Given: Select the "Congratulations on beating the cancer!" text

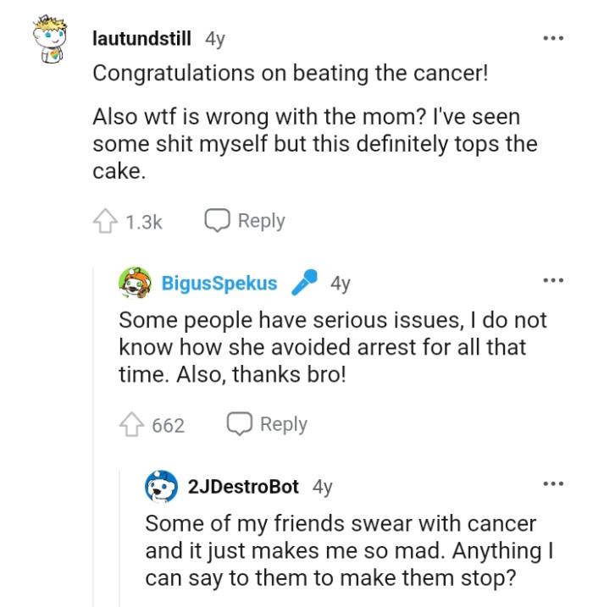Looking at the screenshot, I should click(290, 73).
